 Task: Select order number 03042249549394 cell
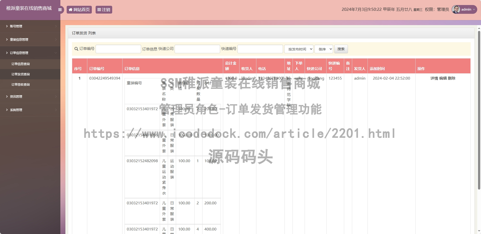tap(105, 78)
